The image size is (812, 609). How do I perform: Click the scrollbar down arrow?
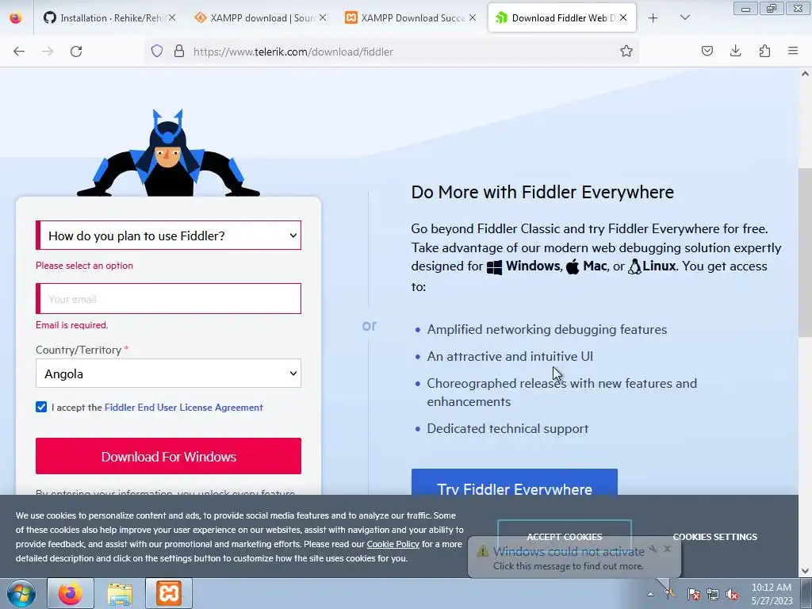click(x=805, y=571)
